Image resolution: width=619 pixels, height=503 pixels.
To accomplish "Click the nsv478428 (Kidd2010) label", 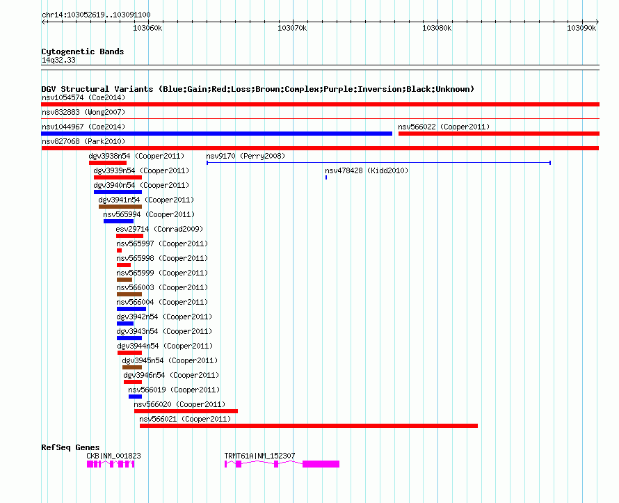I will [367, 170].
